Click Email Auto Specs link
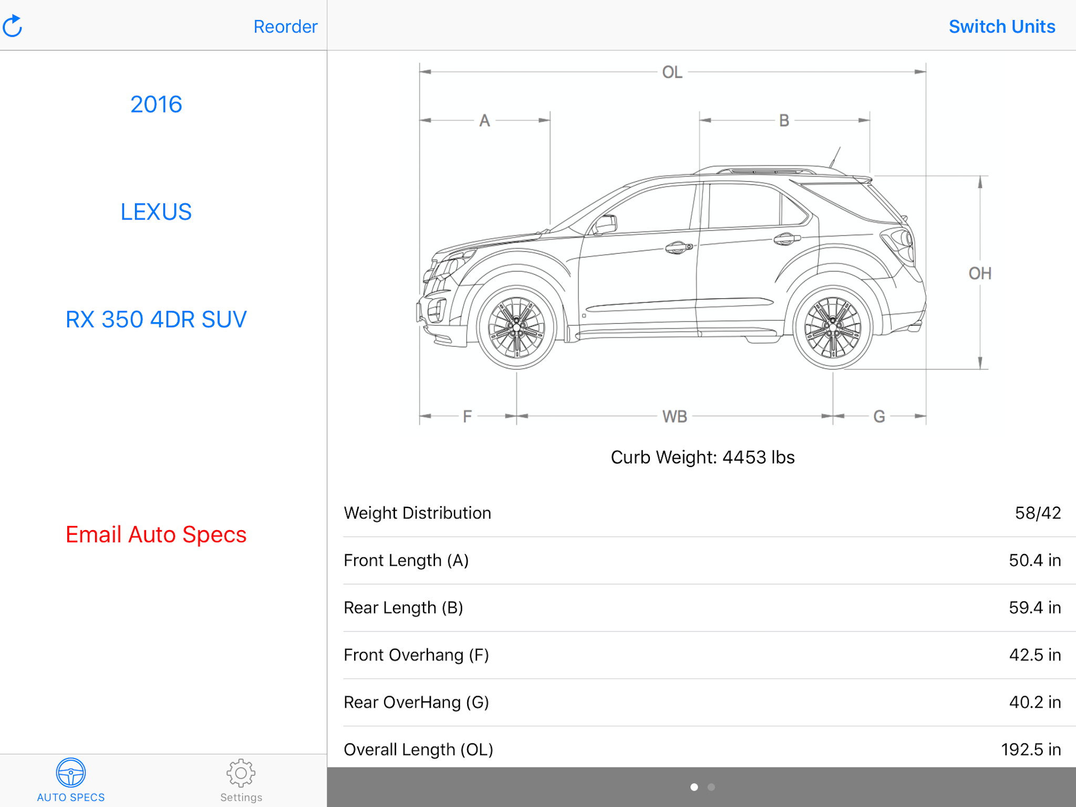1076x807 pixels. [x=156, y=535]
